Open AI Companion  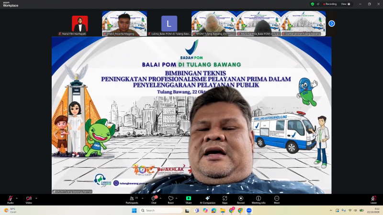point(208,200)
